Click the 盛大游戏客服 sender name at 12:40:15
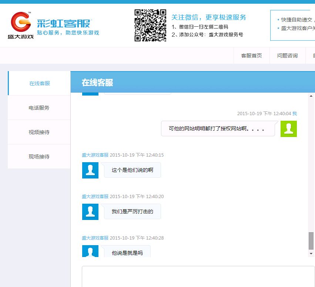 pos(95,155)
